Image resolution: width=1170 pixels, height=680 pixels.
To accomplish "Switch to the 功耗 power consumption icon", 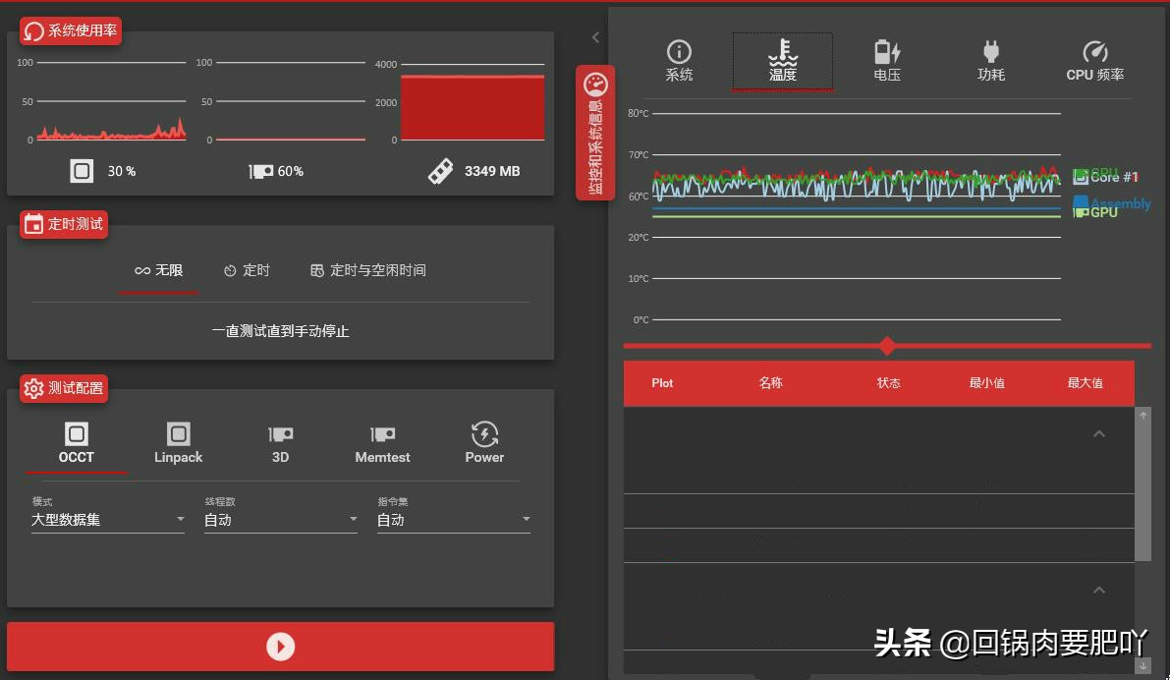I will (990, 59).
